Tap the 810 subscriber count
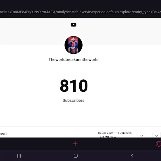This screenshot has width=161, height=161. (x=74, y=86)
